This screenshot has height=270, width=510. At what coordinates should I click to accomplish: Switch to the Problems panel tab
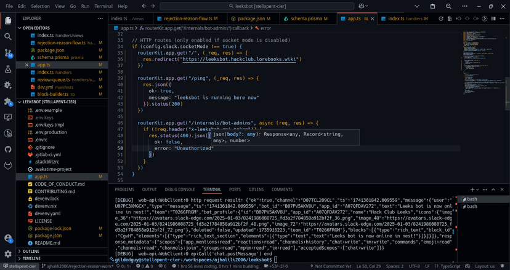click(x=124, y=189)
